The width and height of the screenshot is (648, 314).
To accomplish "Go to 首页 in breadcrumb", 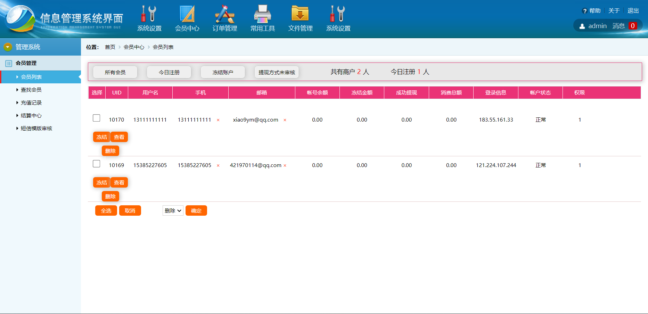I will point(110,47).
